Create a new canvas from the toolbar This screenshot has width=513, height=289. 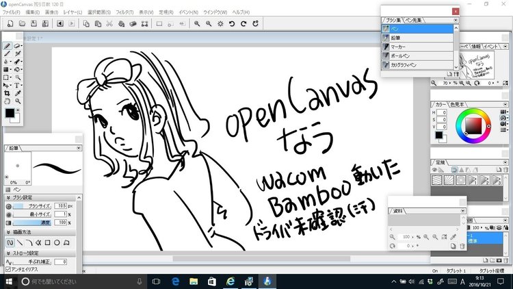10,23
